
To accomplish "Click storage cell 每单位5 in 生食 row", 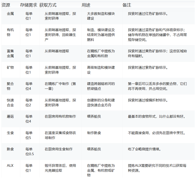I will coord(29,135).
